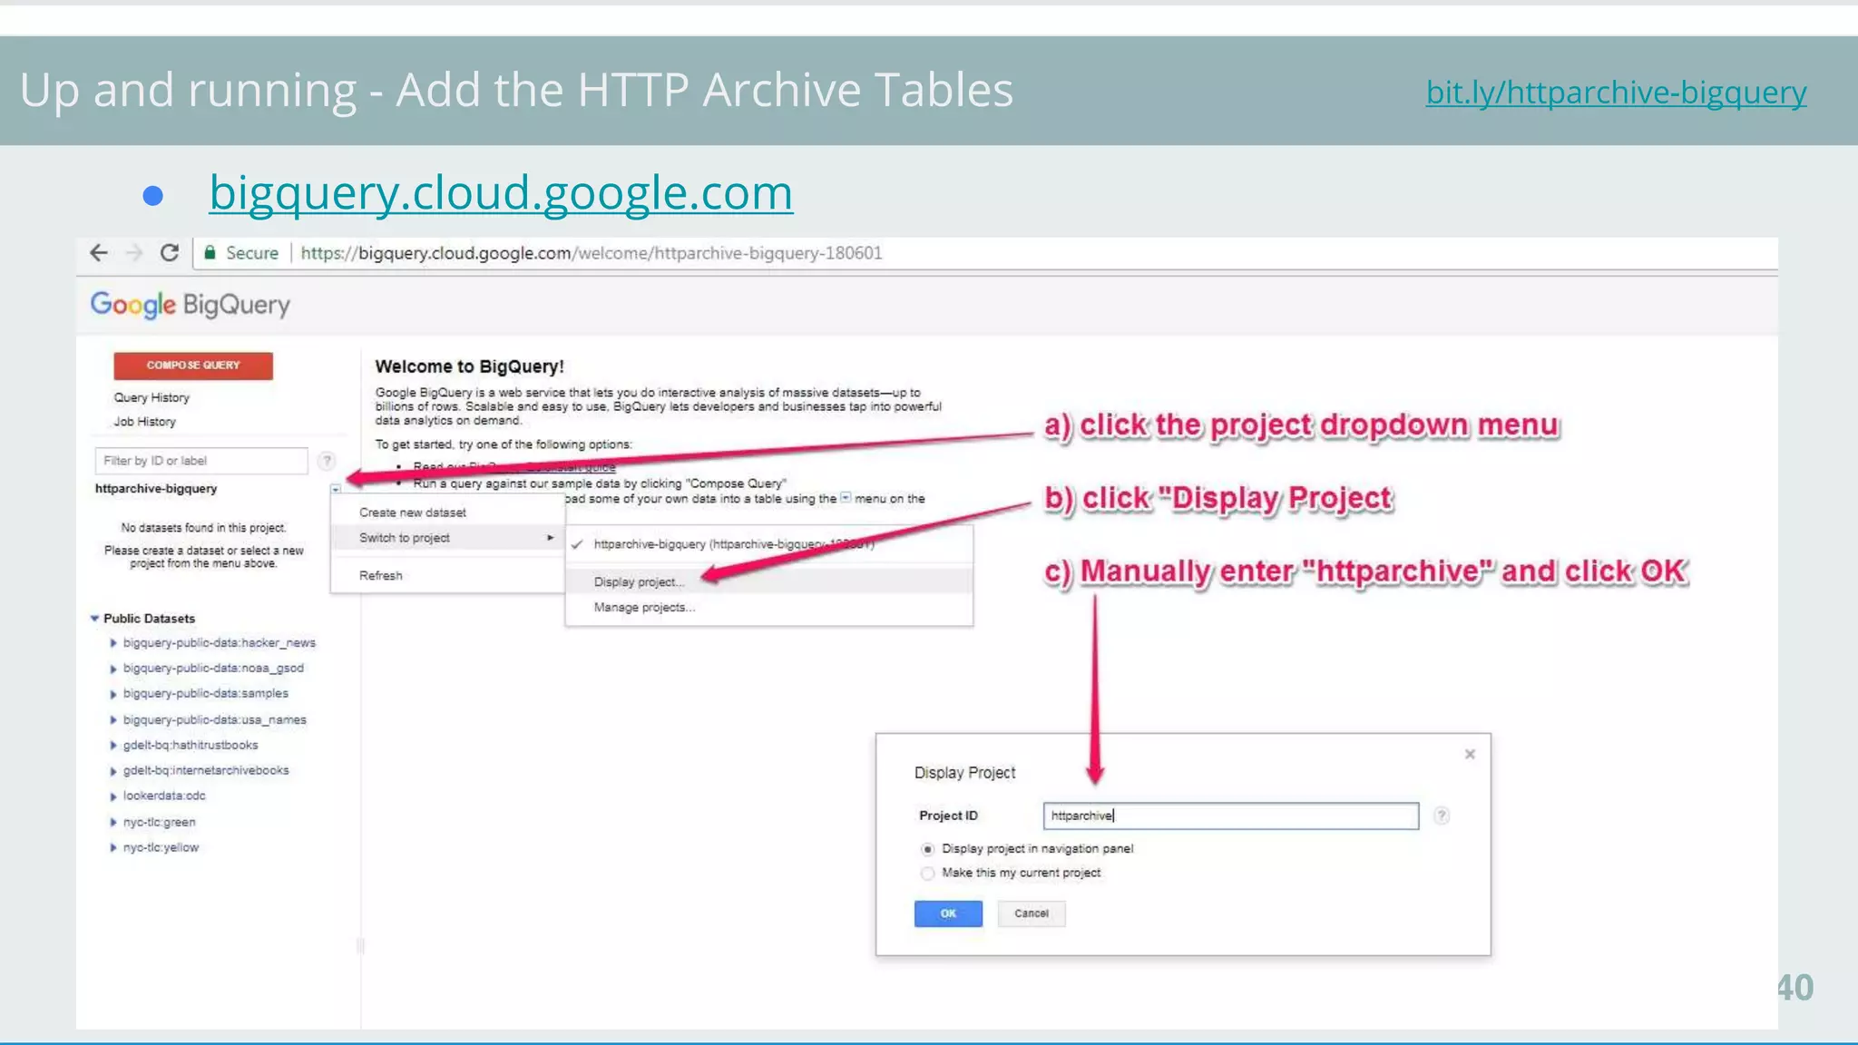This screenshot has width=1858, height=1045.
Task: Click help icon beside Project ID field
Action: click(1442, 815)
